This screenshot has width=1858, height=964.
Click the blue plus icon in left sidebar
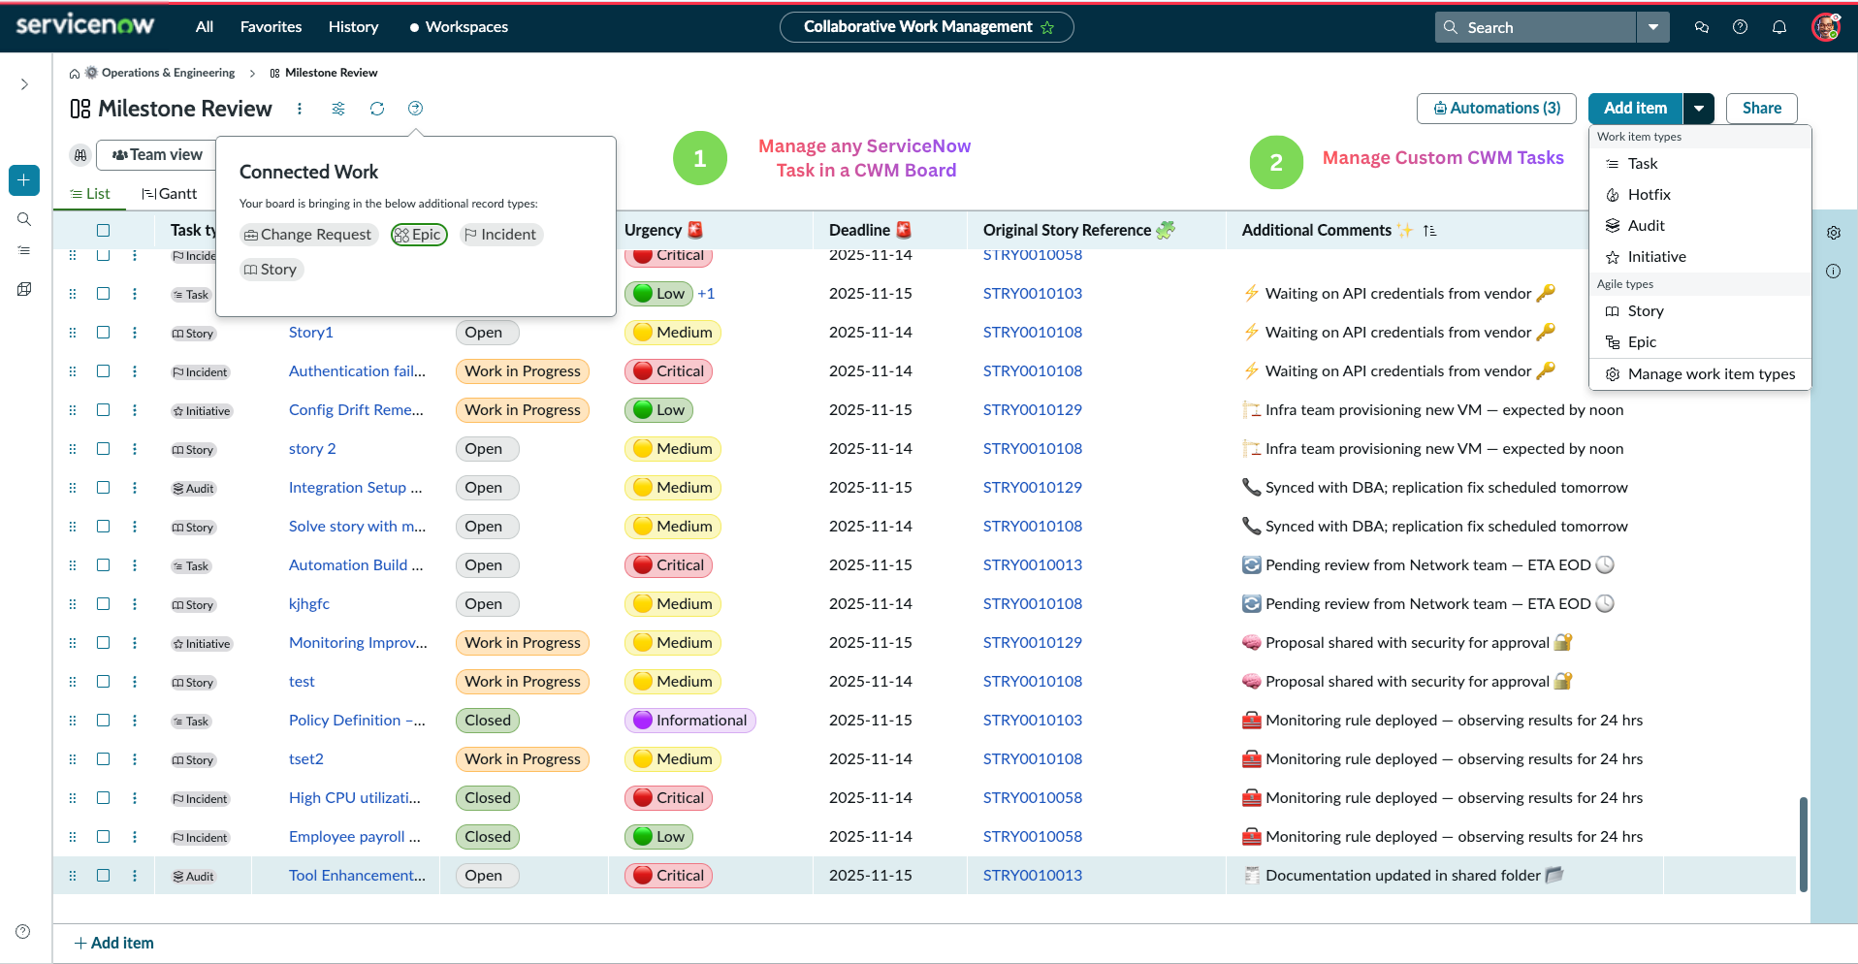coord(24,180)
